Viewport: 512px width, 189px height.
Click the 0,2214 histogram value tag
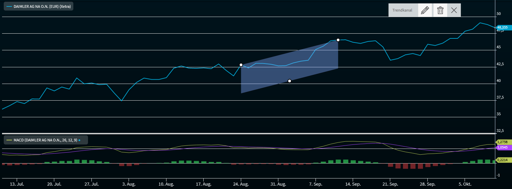pos(502,160)
